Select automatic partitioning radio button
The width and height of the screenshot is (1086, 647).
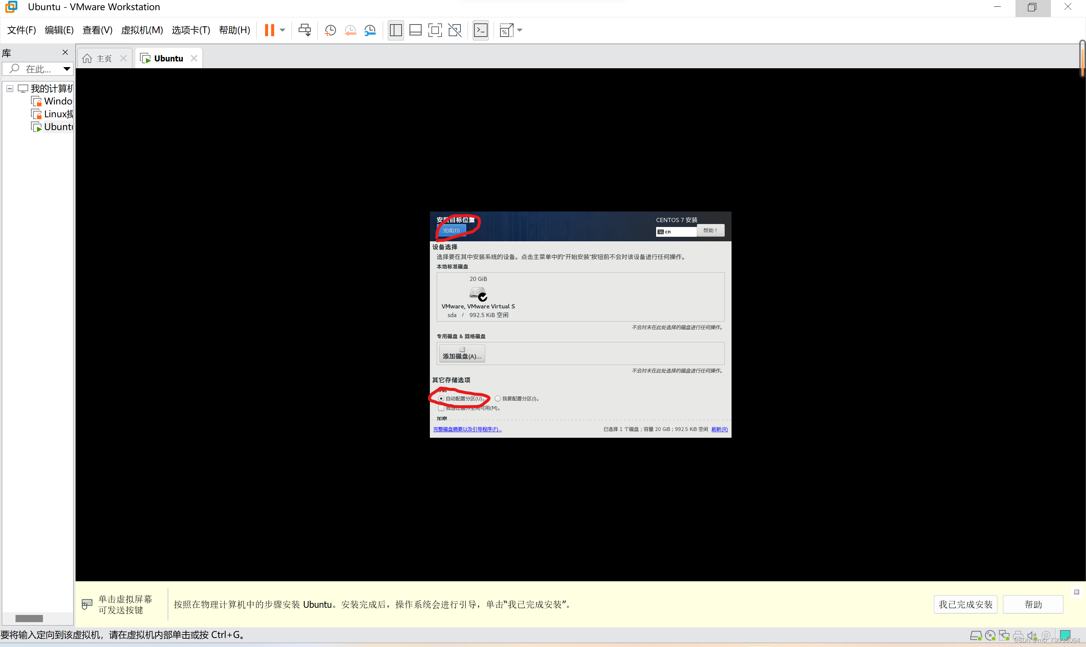click(x=441, y=399)
